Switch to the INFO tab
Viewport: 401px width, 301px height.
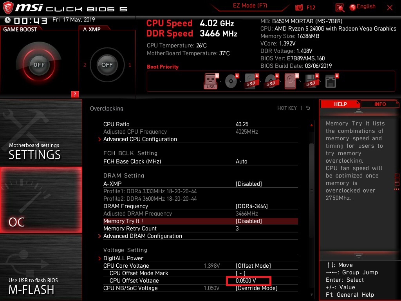coord(380,104)
